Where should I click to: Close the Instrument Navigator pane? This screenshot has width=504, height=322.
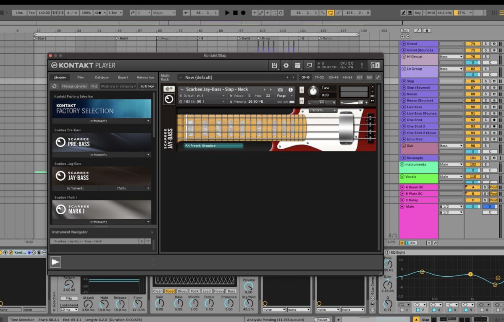pyautogui.click(x=152, y=232)
